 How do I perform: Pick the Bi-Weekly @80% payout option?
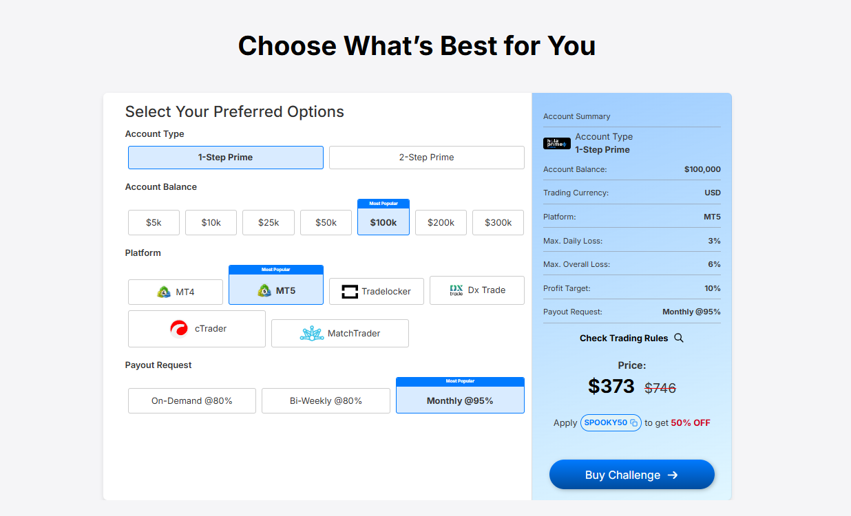[x=326, y=401]
